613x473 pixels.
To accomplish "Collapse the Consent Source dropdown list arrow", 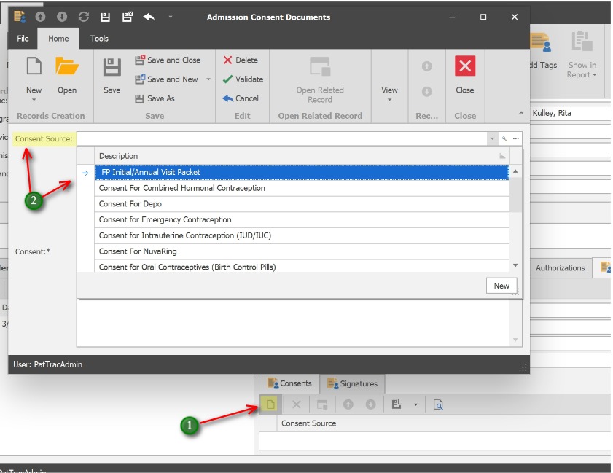I will 493,138.
